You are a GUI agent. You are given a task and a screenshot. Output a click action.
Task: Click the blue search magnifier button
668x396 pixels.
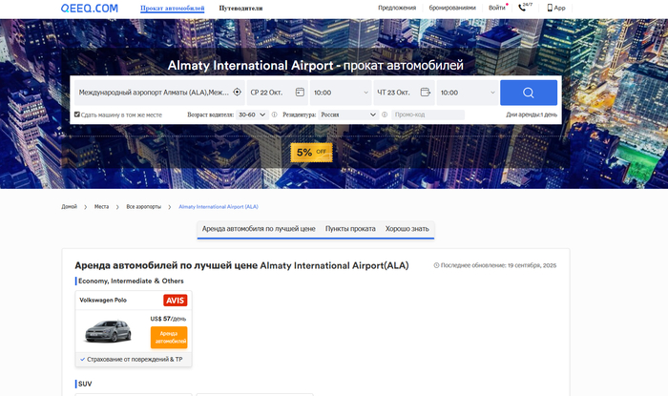(x=528, y=93)
